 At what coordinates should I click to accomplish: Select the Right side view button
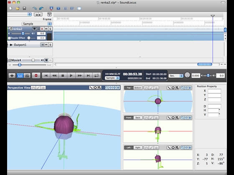[138, 147]
